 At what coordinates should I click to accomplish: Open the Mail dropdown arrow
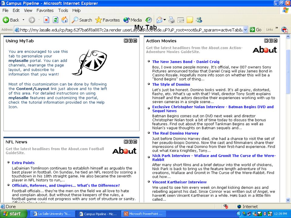point(165,20)
